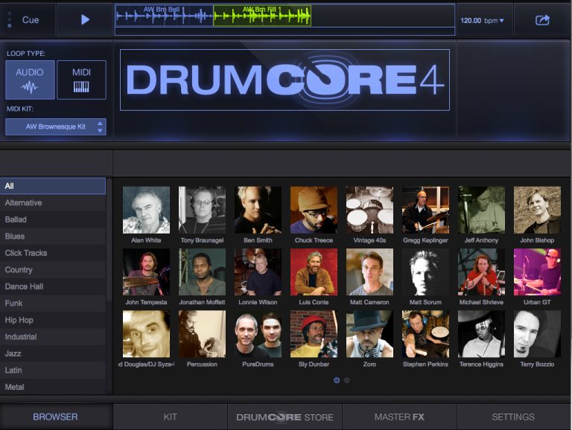The height and width of the screenshot is (430, 572).
Task: Select the AW Brn Bell 1 clip
Action: coord(164,16)
